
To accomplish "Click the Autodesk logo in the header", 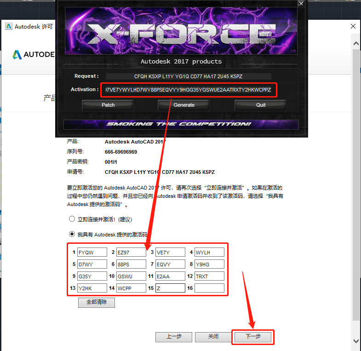I will click(x=34, y=55).
